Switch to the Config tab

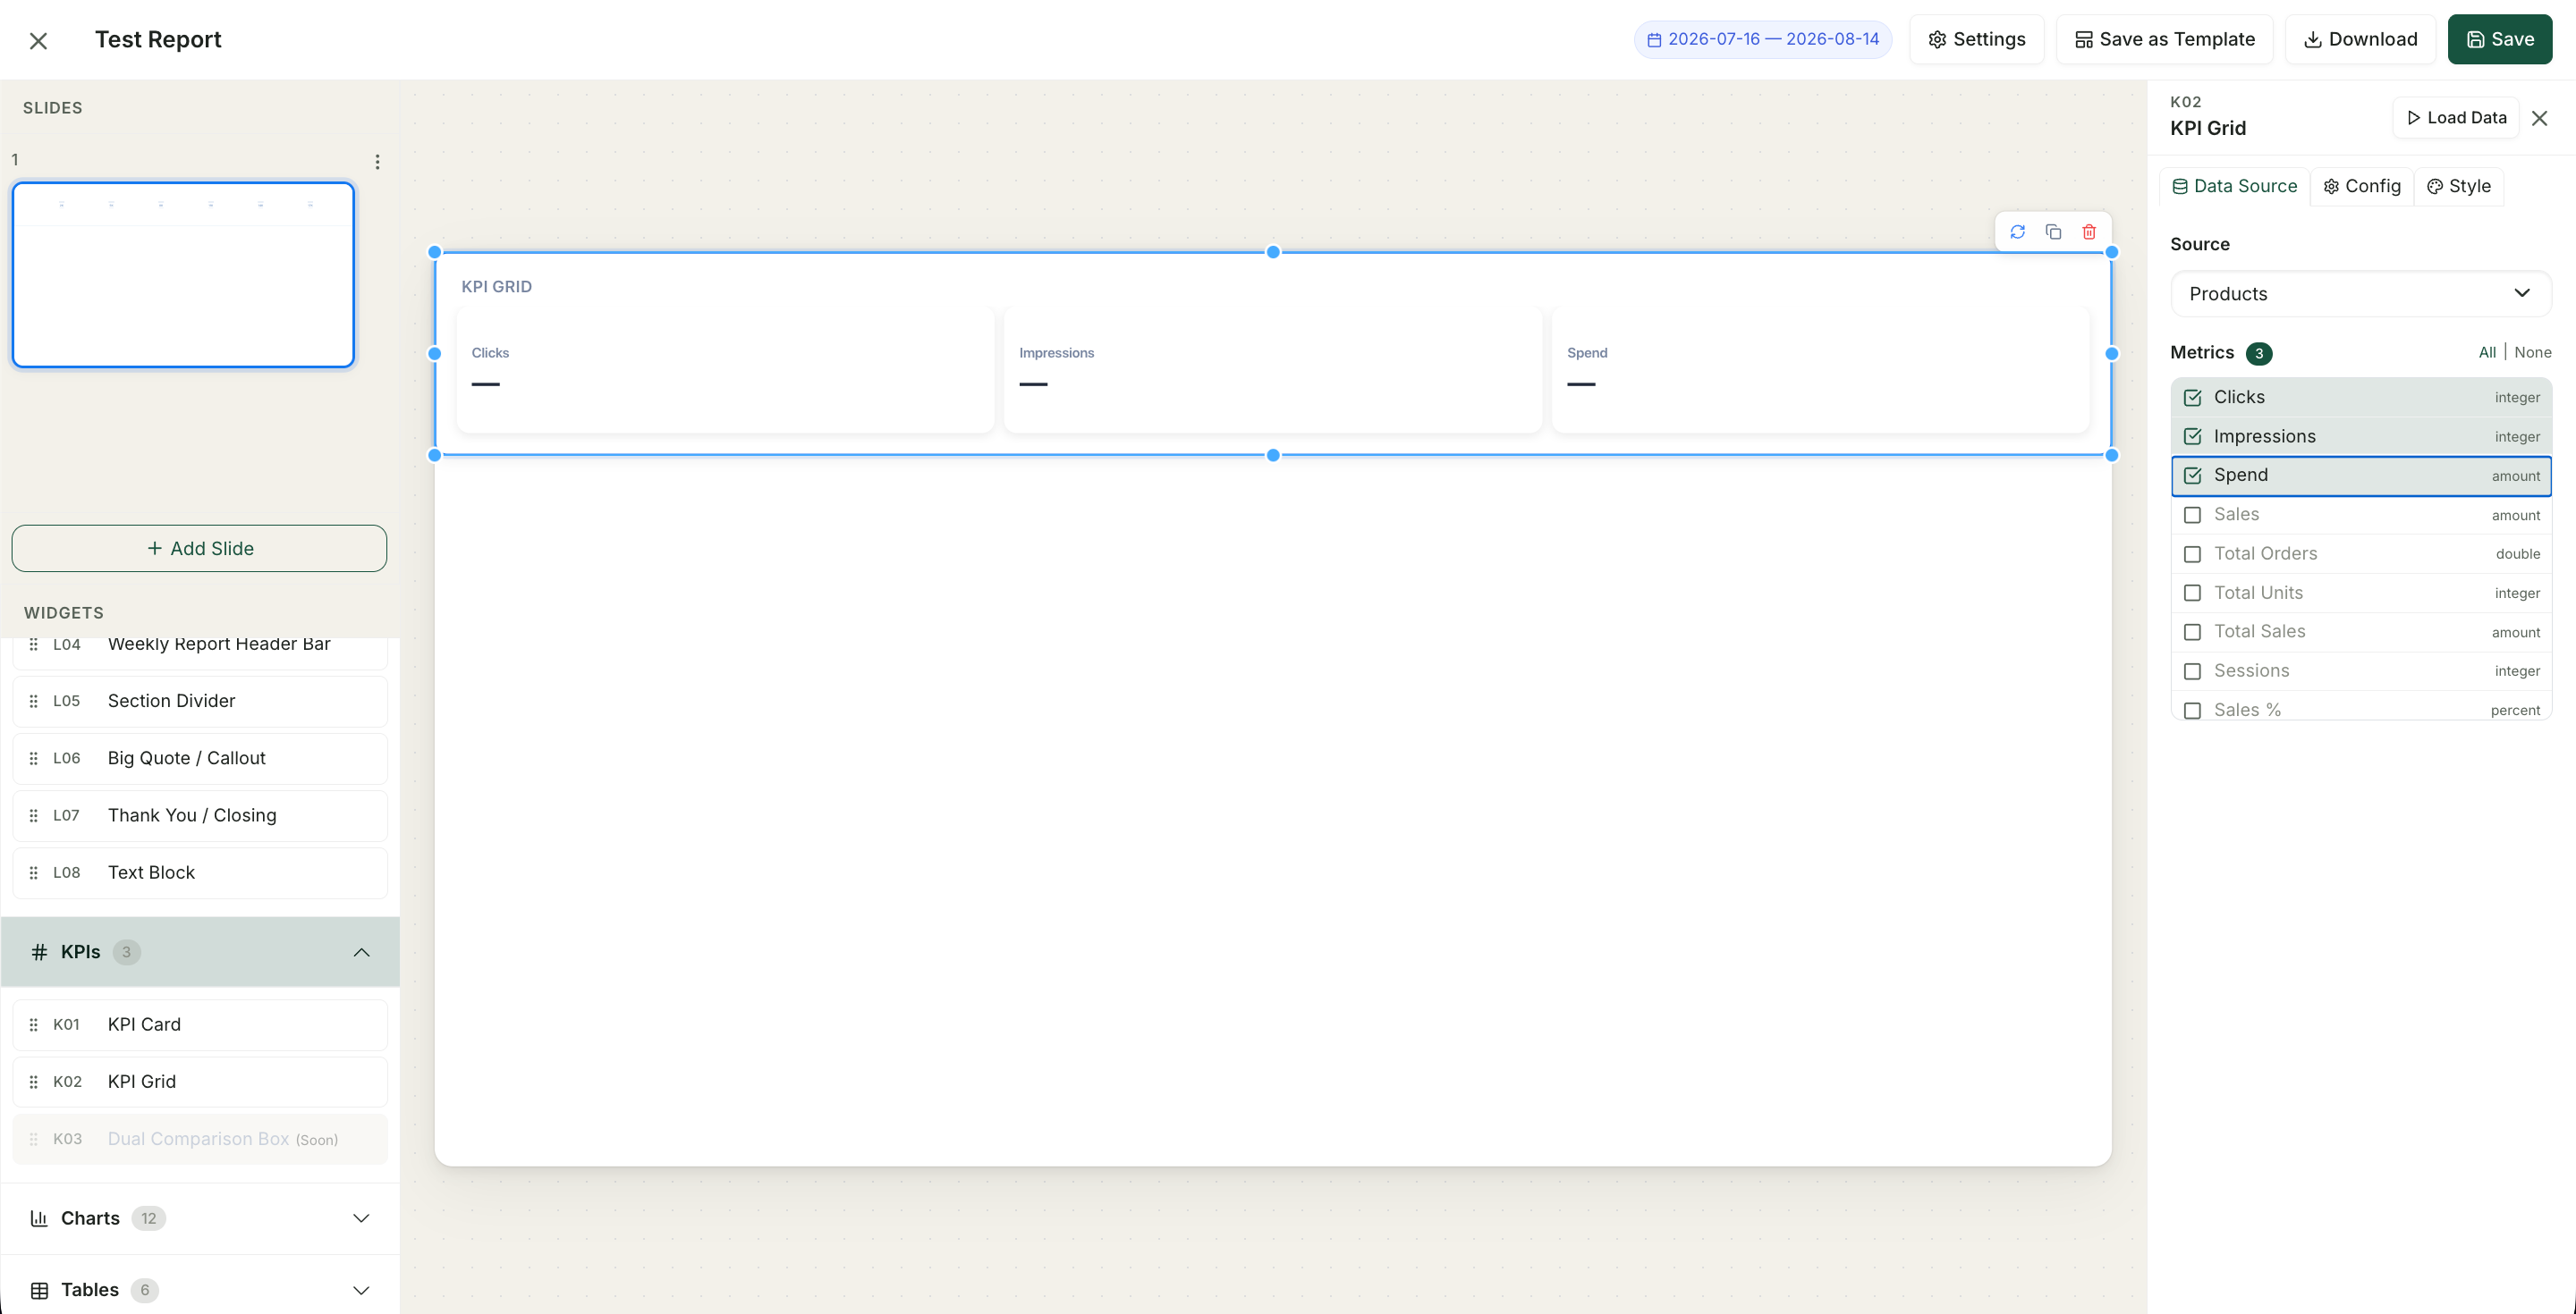pyautogui.click(x=2362, y=187)
